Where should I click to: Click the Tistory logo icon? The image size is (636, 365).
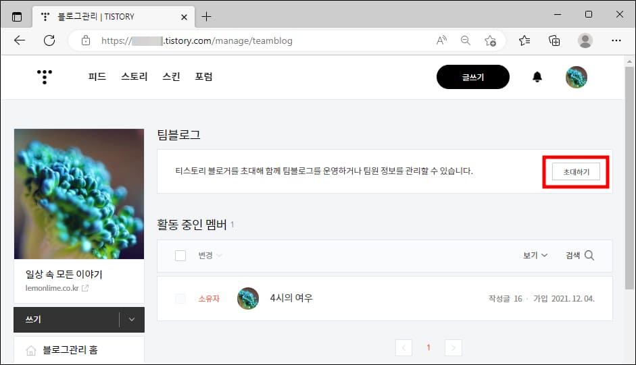coord(45,76)
